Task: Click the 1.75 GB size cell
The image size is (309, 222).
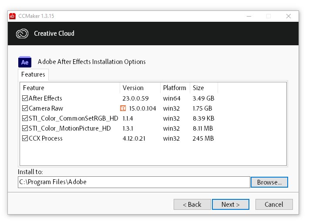Action: (202, 108)
